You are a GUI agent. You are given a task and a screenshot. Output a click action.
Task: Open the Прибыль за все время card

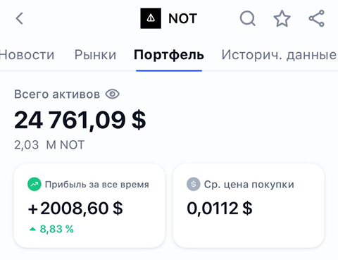[89, 206]
